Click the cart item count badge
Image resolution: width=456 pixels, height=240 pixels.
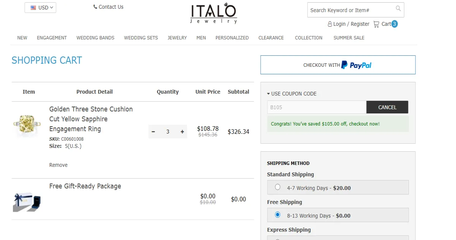(x=394, y=24)
